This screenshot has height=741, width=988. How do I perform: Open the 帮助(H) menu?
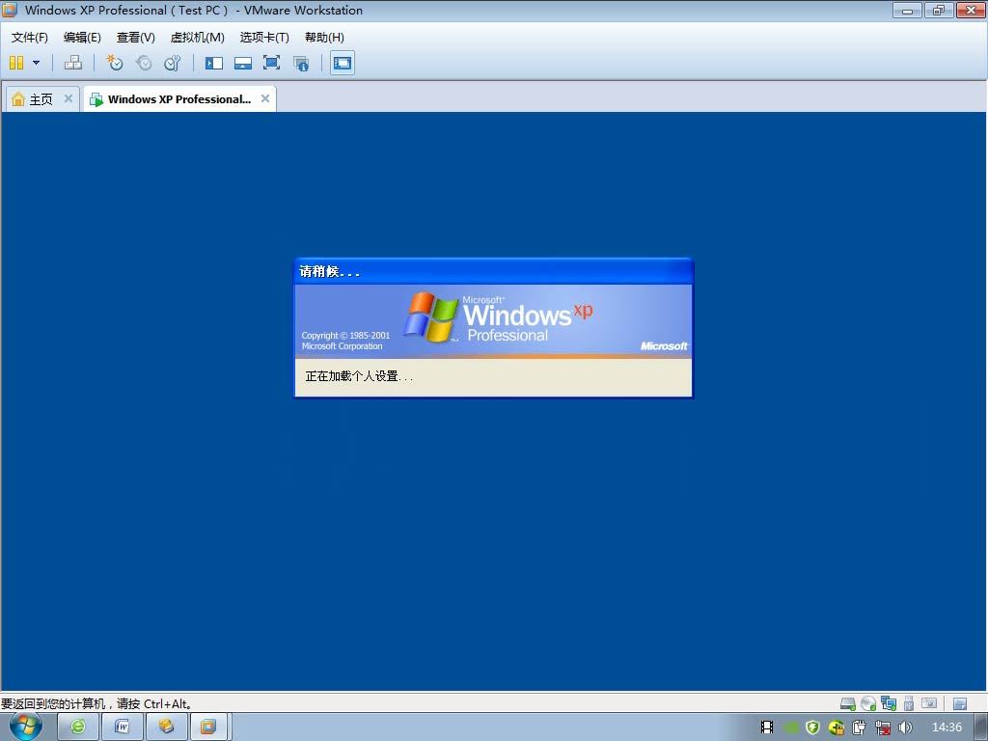324,38
